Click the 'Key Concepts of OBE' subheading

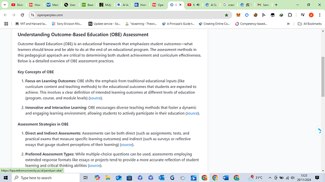tap(36, 72)
